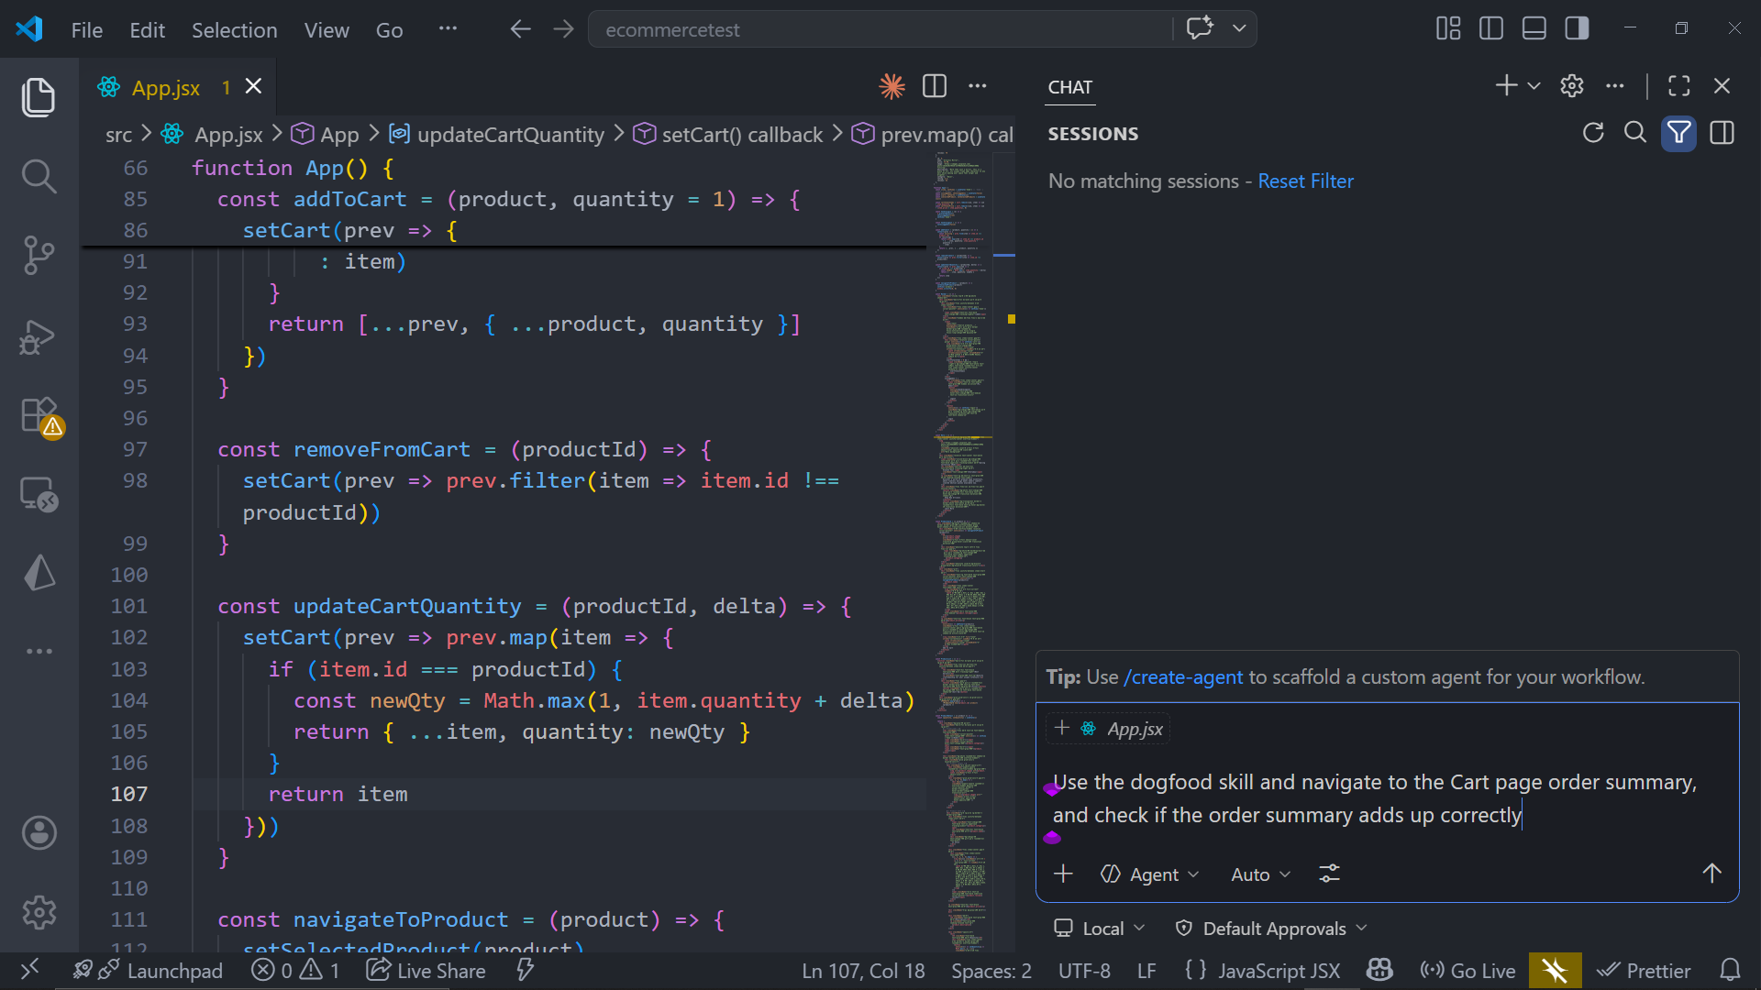Screen dimensions: 1761x990
Task: Add context with plus in chat input
Action: tap(1063, 874)
